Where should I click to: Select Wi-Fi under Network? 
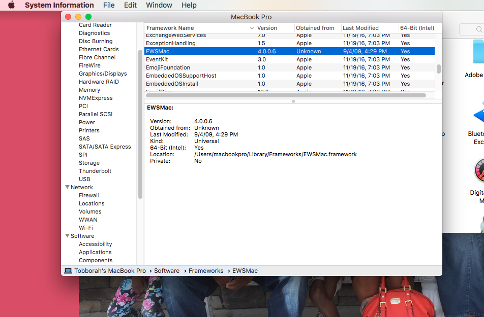[x=85, y=228]
